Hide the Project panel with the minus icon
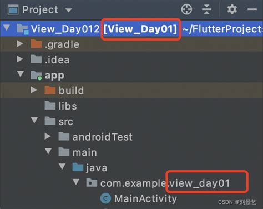The image size is (263, 209). (x=252, y=9)
